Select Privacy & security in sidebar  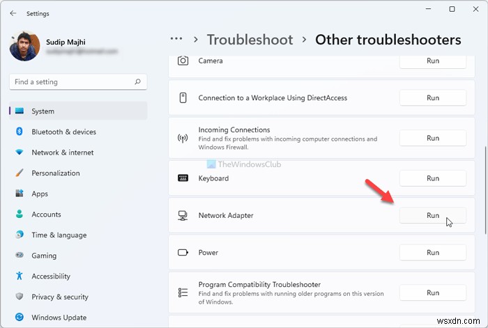[59, 297]
